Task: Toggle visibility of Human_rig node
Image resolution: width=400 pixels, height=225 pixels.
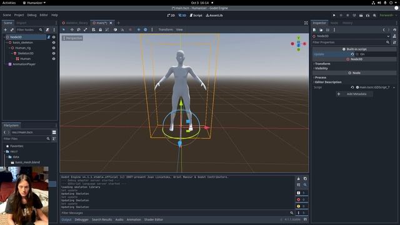Action: coord(54,47)
